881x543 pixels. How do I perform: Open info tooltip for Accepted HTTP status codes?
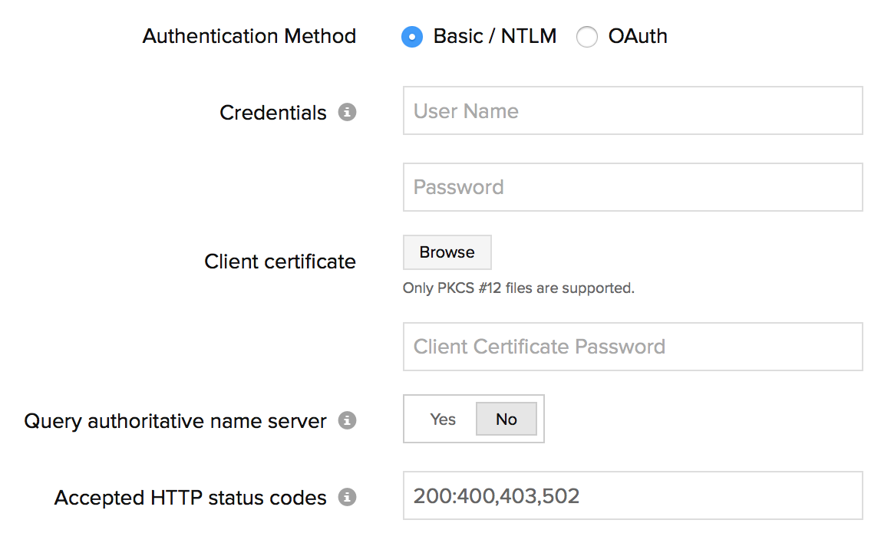(x=348, y=498)
